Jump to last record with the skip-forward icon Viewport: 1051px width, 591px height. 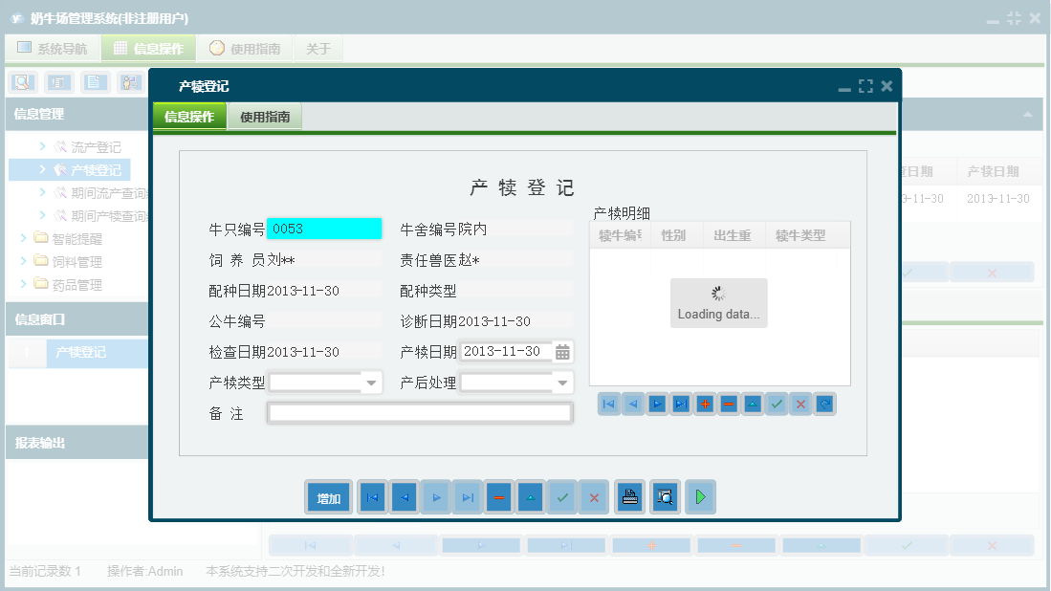(467, 496)
